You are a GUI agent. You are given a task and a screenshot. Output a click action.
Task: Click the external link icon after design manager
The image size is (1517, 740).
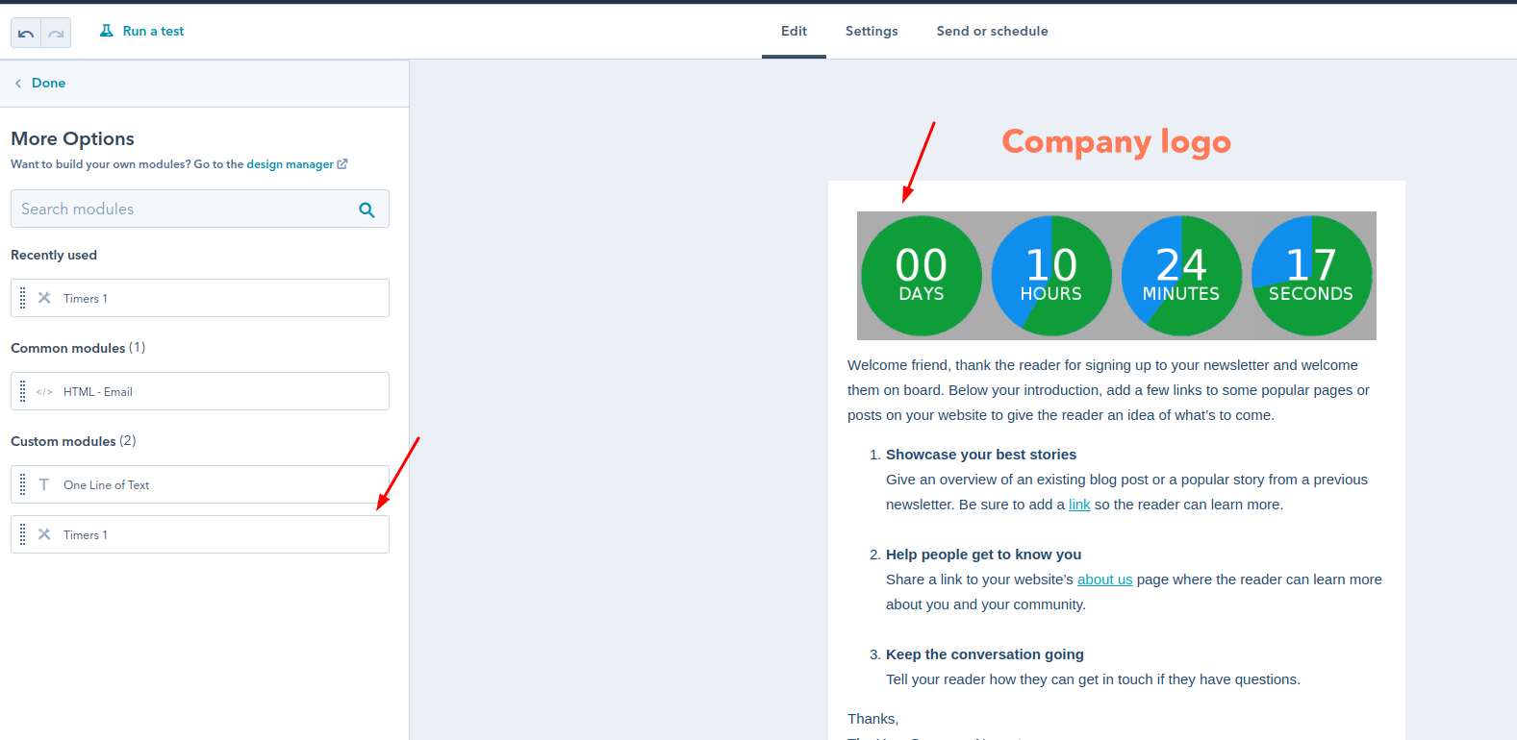342,164
